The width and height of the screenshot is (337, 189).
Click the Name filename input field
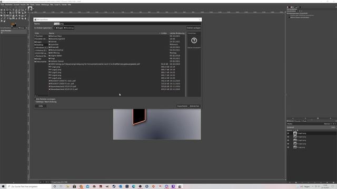(127, 24)
